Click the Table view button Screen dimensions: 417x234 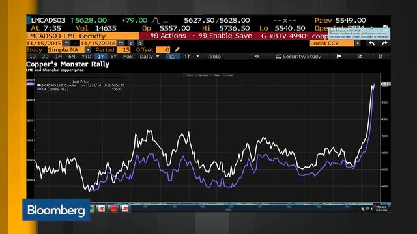click(x=214, y=57)
